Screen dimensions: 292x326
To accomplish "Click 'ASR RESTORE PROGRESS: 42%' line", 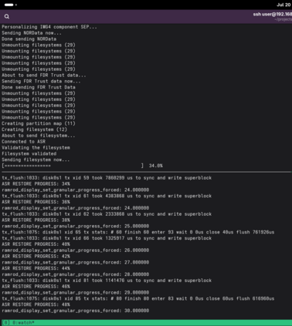I will pos(36,257).
